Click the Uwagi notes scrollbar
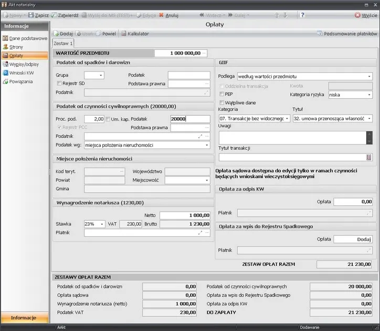380x331 pixels. 369,138
